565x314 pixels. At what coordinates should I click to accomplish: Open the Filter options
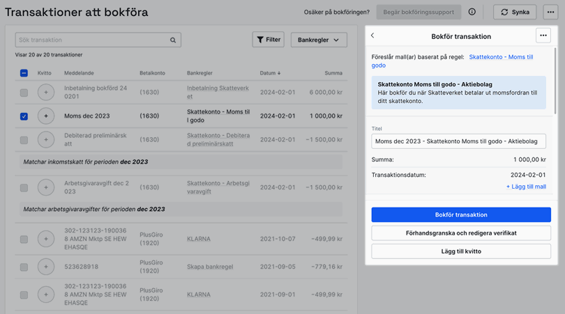(268, 40)
